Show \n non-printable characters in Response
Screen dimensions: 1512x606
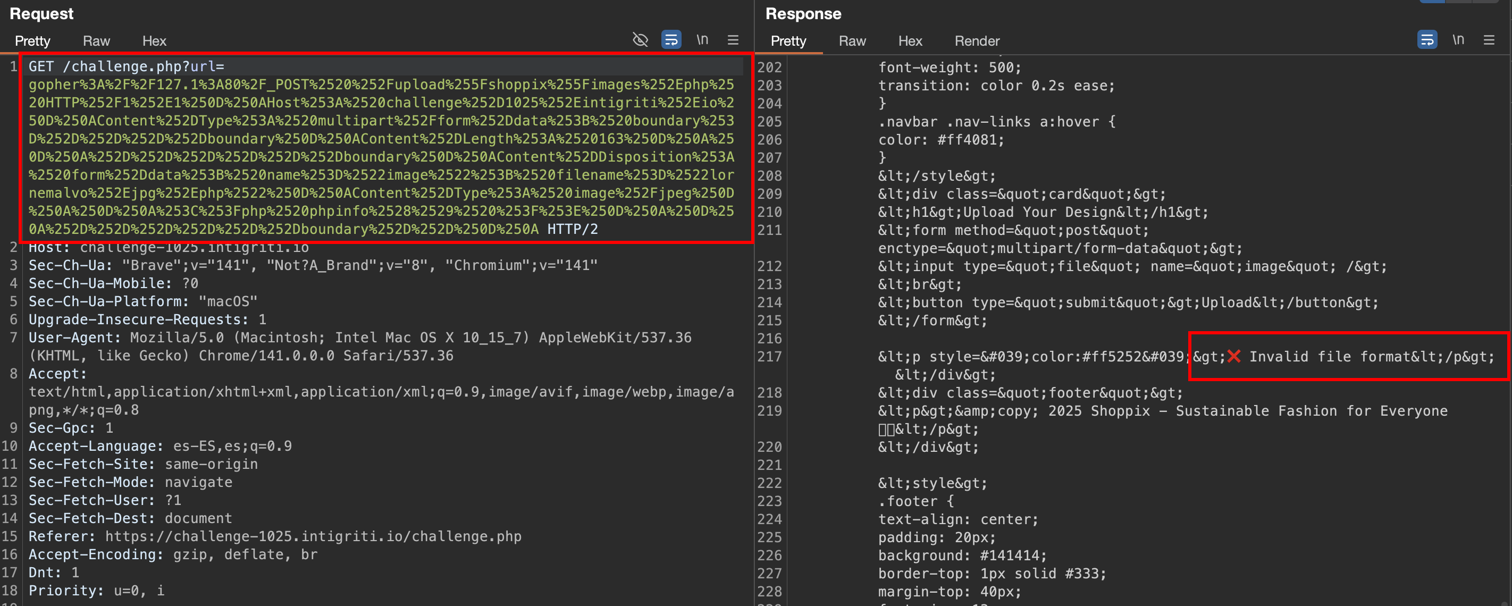(1458, 40)
